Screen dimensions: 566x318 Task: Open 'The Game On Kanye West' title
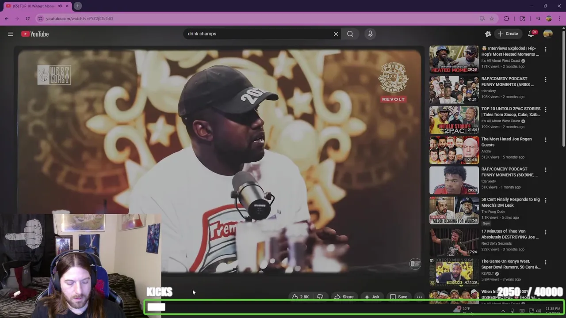(x=511, y=264)
